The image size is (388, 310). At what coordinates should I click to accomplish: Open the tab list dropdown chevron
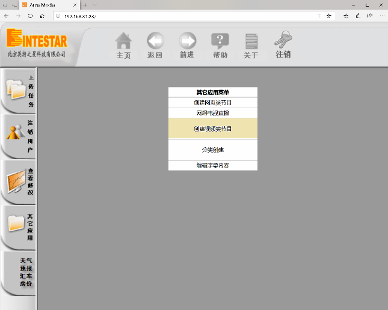tap(94, 5)
